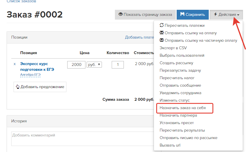Click envelope icon beside Отправить ссылку на оплату
Viewport: 250px width, 152px height.
click(161, 33)
